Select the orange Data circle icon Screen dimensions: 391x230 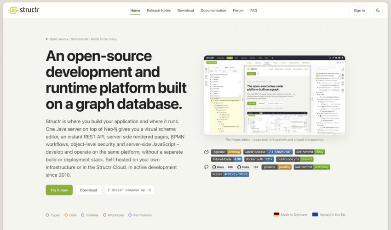pos(66,215)
